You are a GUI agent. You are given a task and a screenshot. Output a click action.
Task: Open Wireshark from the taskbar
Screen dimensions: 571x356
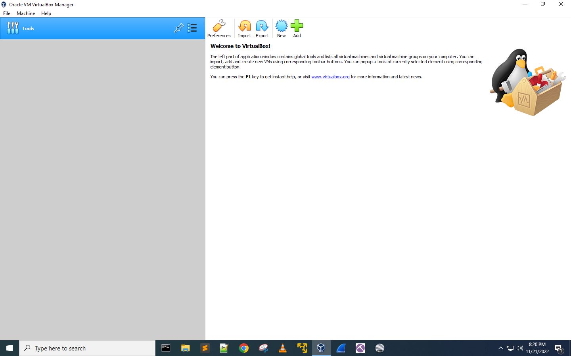pos(341,348)
